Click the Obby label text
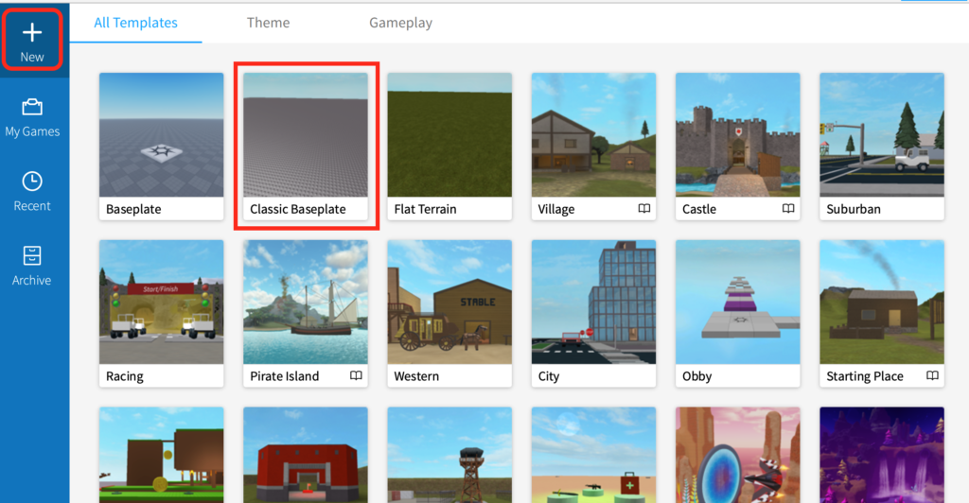This screenshot has height=503, width=969. click(697, 376)
